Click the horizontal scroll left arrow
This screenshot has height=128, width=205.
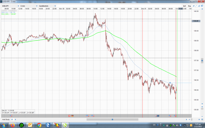tap(15, 119)
